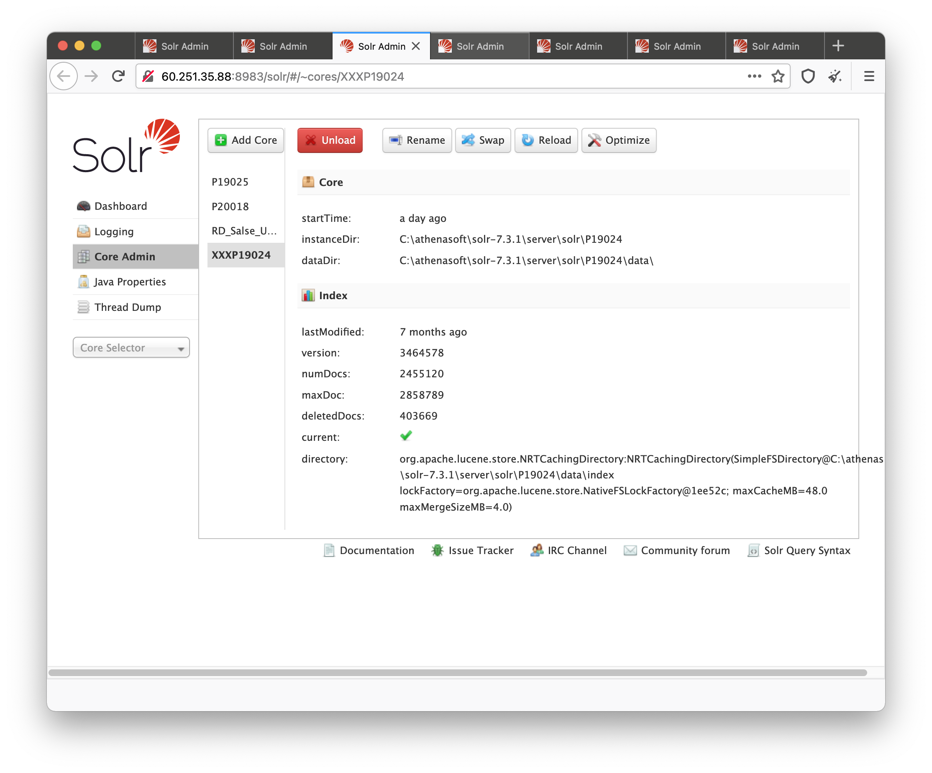The width and height of the screenshot is (932, 773).
Task: Select core XXXP19024 in list
Action: pyautogui.click(x=246, y=255)
